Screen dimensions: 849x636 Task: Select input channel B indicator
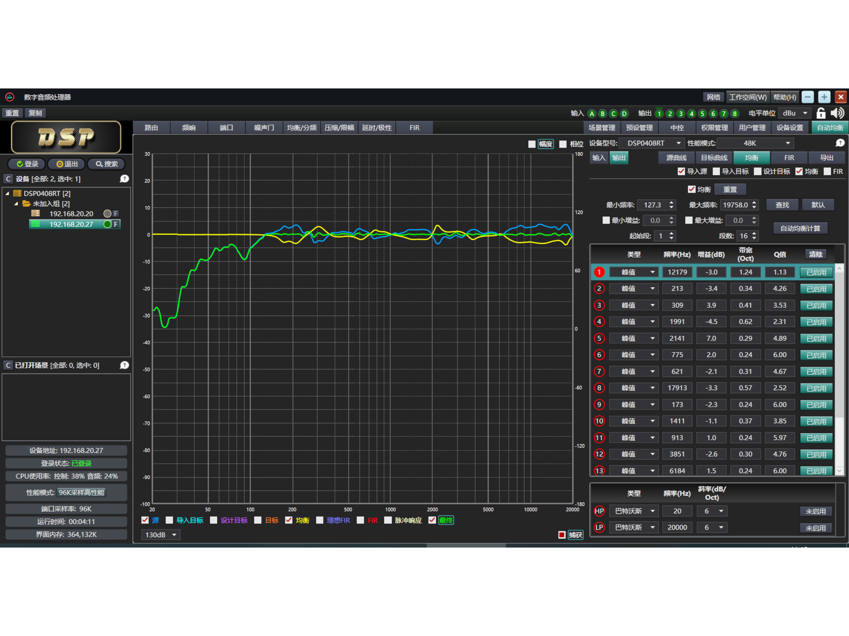click(603, 114)
